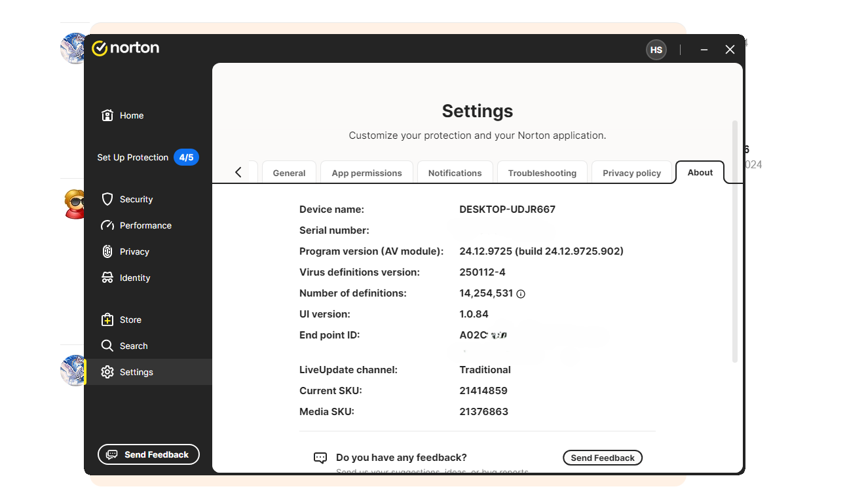Select the UI version value 1.0.84
This screenshot has width=847, height=493.
[x=474, y=314]
